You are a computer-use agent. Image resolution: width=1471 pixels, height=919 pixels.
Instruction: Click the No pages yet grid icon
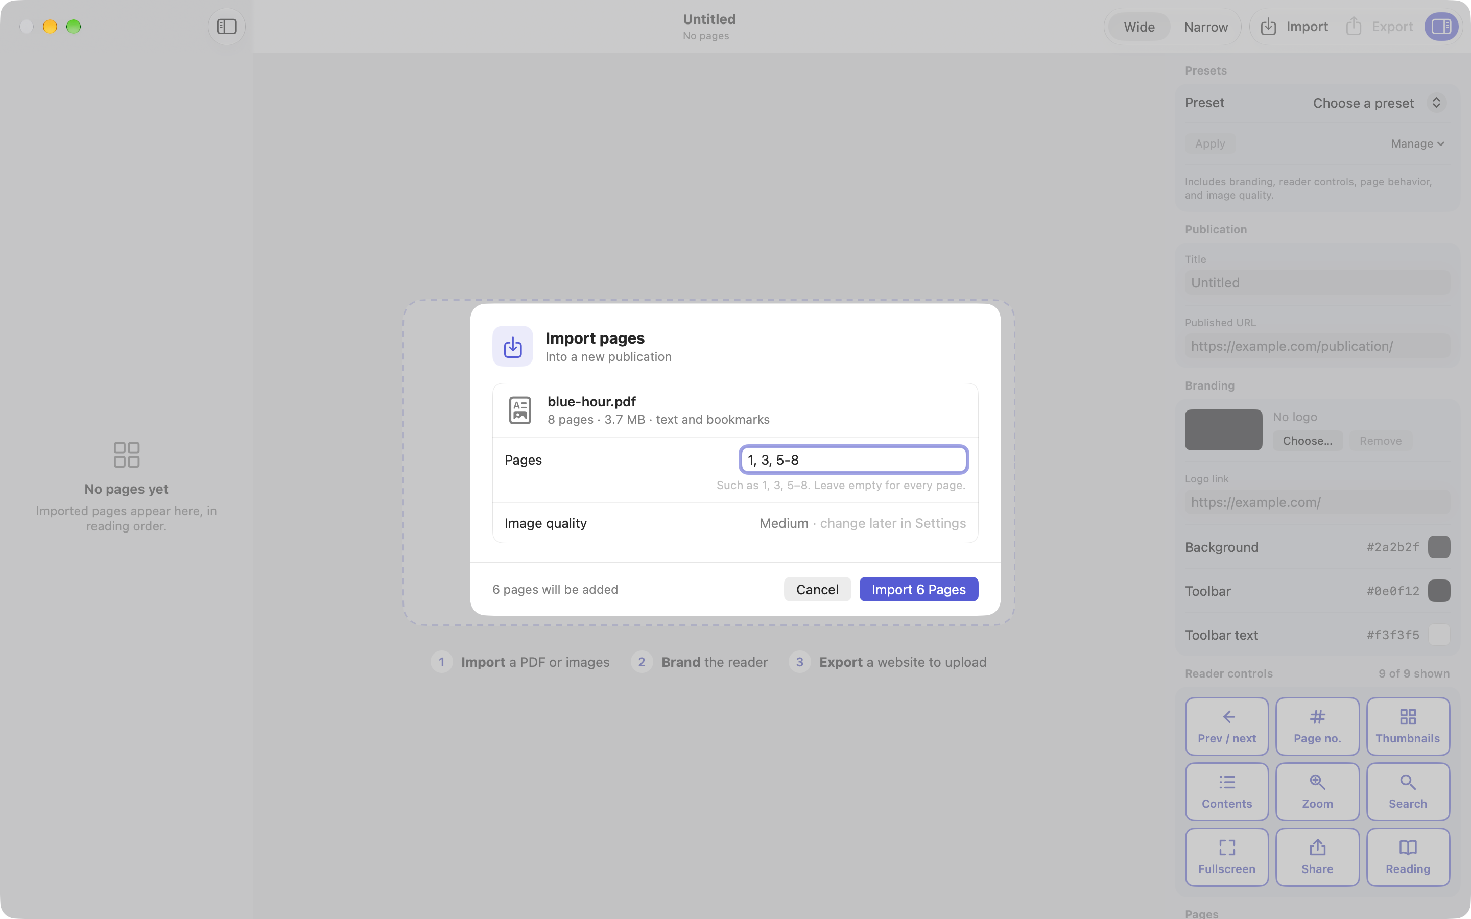click(127, 454)
